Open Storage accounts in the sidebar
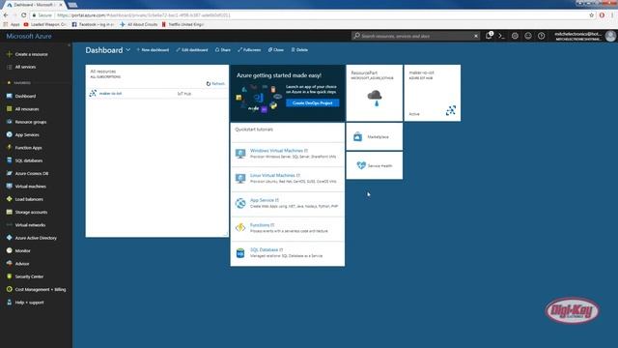Screen dimensions: 618x348 pos(31,213)
